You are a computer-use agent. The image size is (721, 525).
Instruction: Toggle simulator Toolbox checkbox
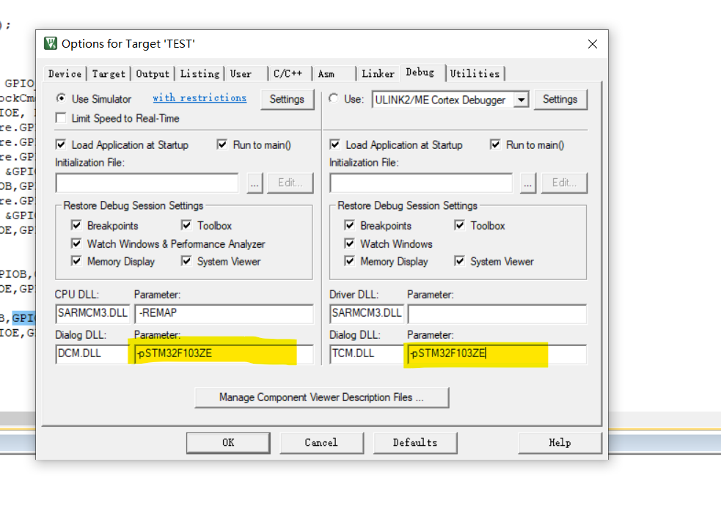click(x=186, y=225)
